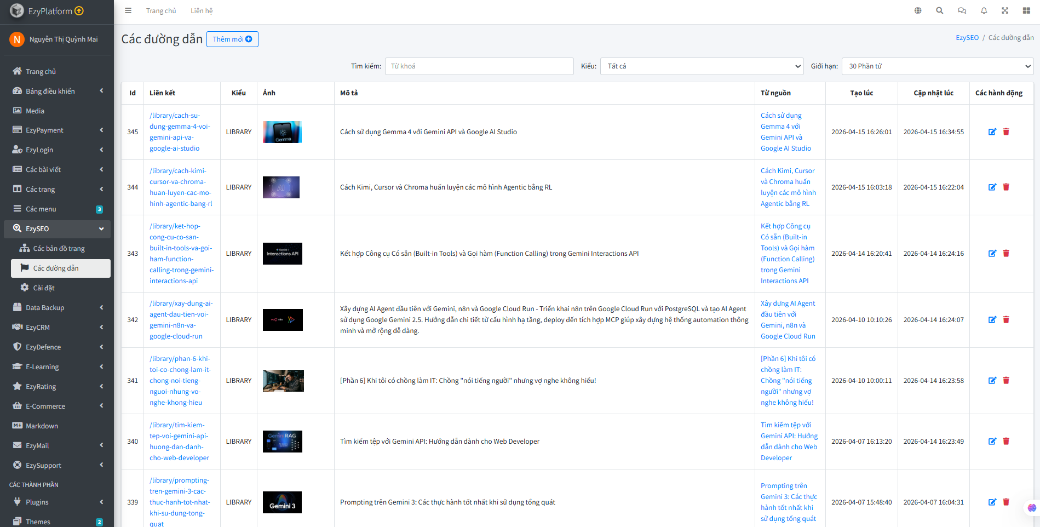Toggle fullscreen using the expand arrows icon

[1005, 10]
